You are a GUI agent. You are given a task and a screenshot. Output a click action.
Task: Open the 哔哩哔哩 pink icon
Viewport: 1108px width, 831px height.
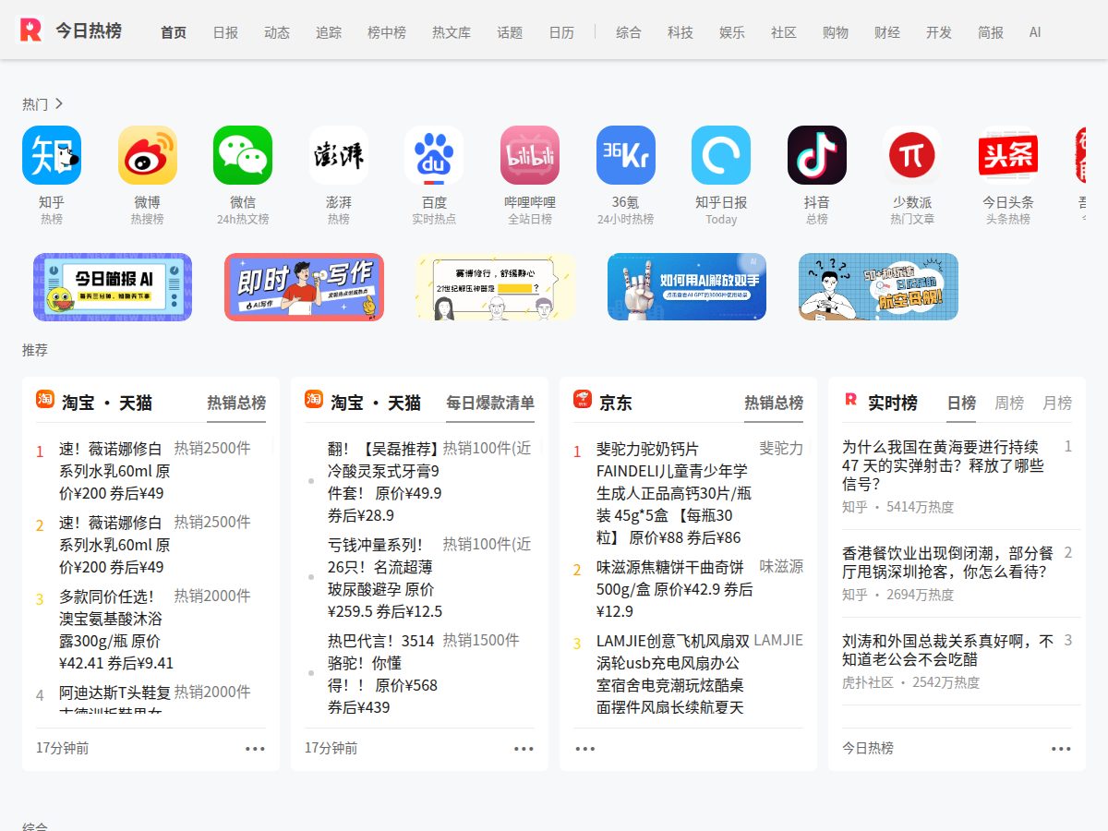click(x=530, y=155)
